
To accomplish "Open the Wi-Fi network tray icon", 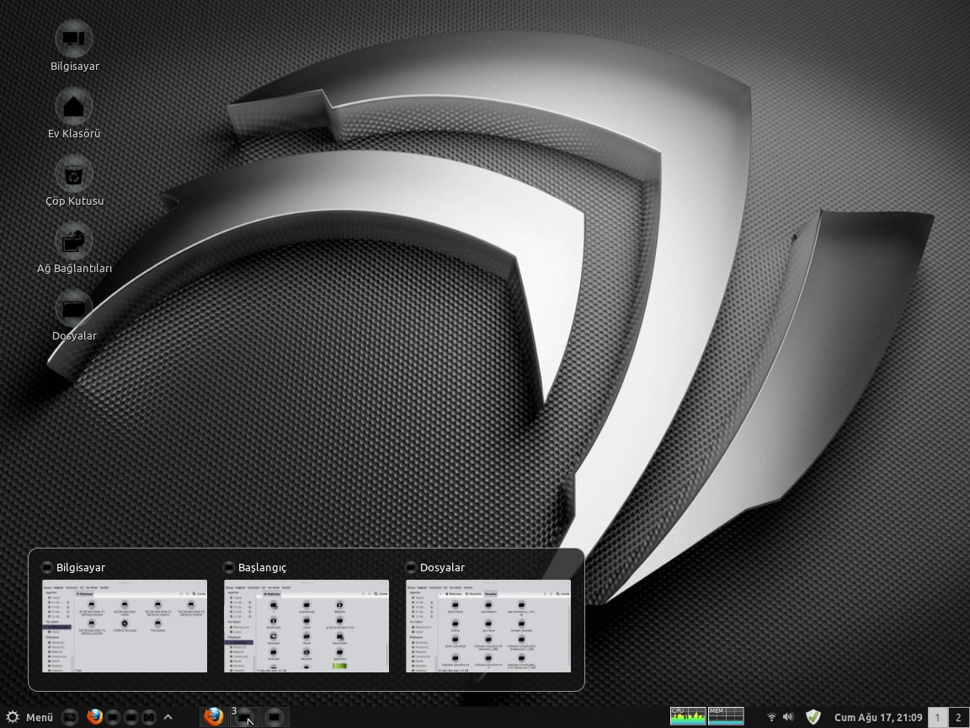I will click(771, 717).
